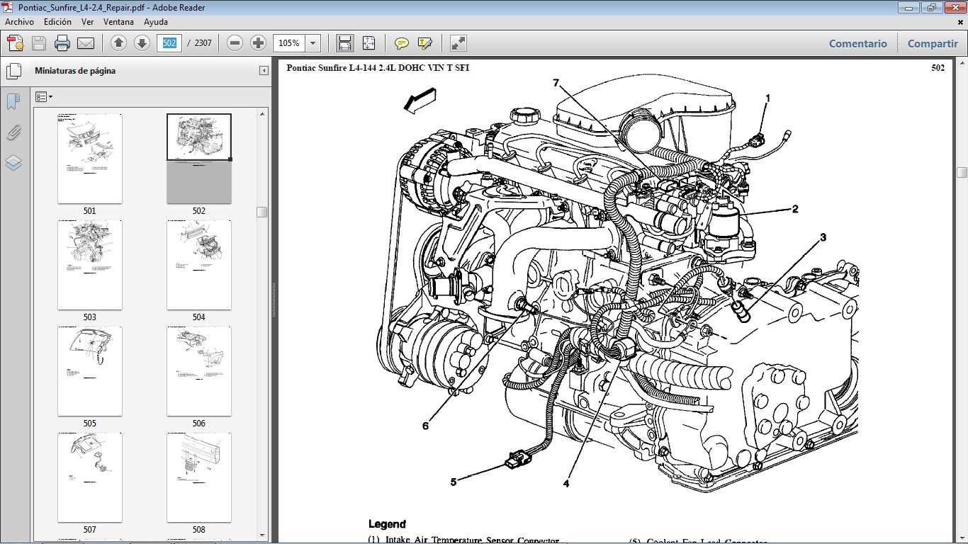
Task: Open the Compartir pane
Action: pos(933,43)
